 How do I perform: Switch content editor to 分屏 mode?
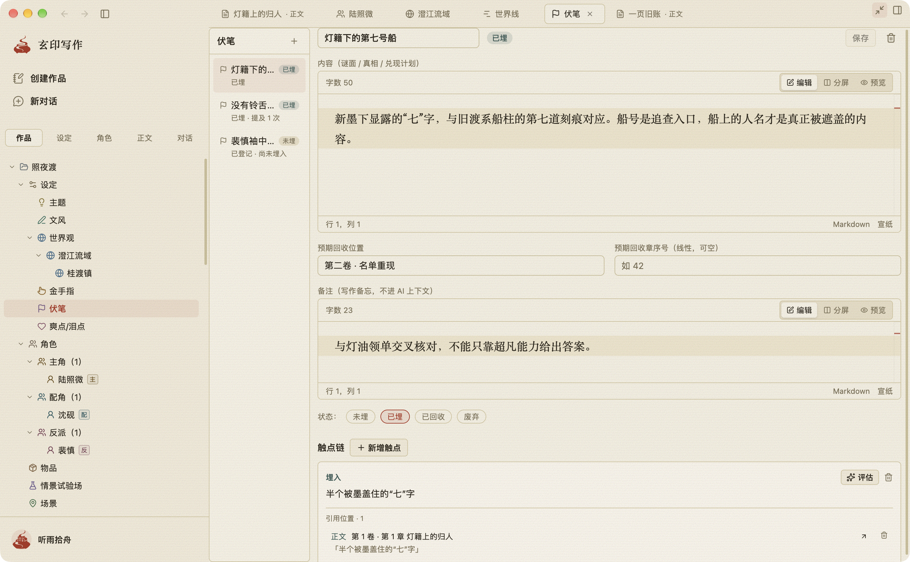click(836, 82)
